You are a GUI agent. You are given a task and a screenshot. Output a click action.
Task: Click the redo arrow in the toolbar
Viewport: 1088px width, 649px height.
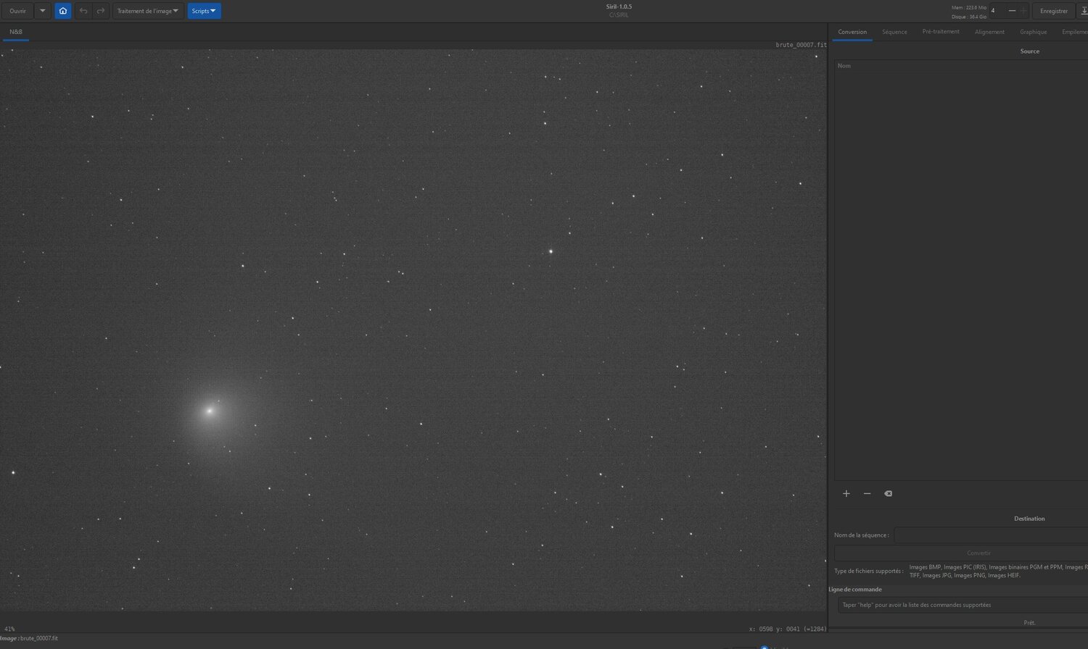tap(101, 11)
